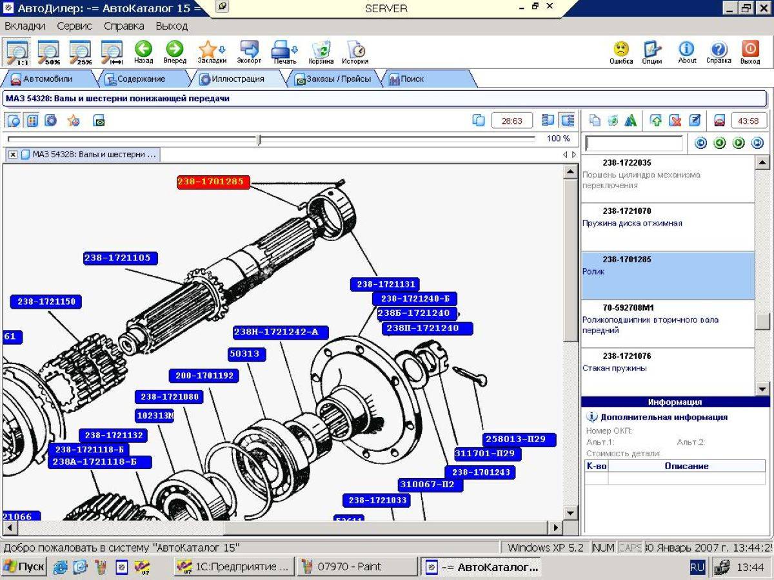
Task: Open История history
Action: [355, 52]
